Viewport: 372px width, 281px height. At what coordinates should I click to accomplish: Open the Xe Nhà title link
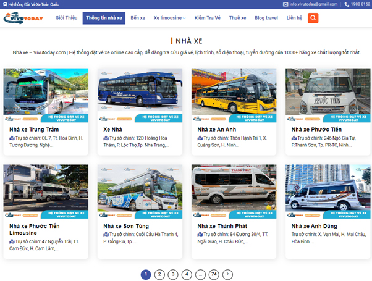click(112, 130)
